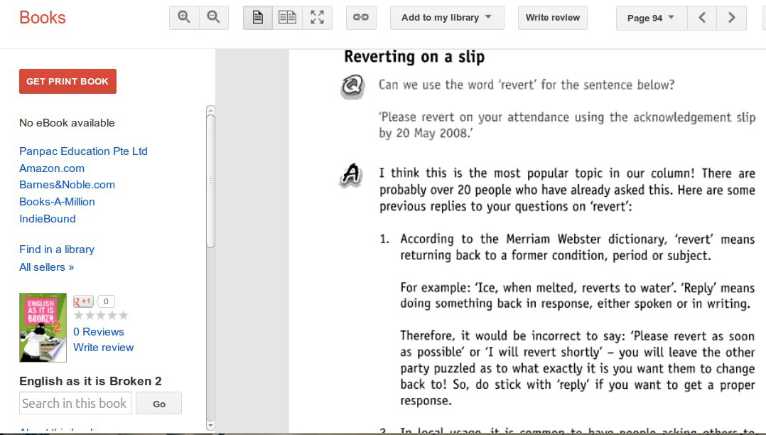Open the Panpac Education Pte Ltd link

click(83, 151)
